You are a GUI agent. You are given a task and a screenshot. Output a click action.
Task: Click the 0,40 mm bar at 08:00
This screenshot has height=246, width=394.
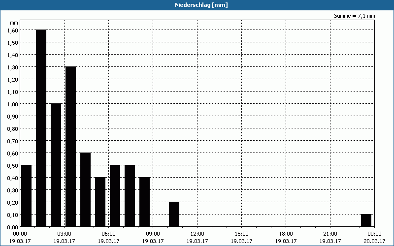click(144, 202)
